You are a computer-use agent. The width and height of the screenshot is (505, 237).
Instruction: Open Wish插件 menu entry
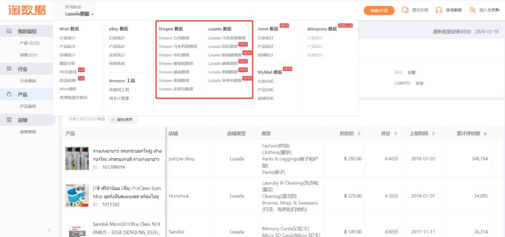tap(68, 89)
